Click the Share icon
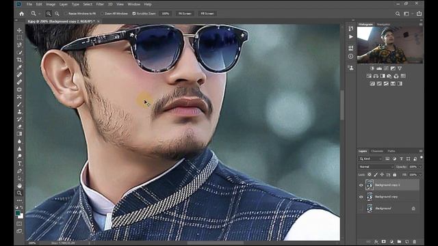Image resolution: width=438 pixels, height=246 pixels. point(419,14)
